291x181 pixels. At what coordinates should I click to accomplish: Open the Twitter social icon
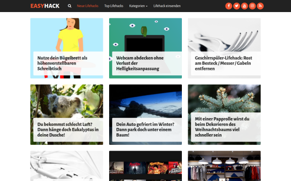click(237, 6)
